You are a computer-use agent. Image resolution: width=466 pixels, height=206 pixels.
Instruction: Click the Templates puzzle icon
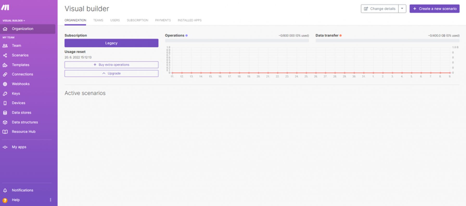[x=5, y=65]
